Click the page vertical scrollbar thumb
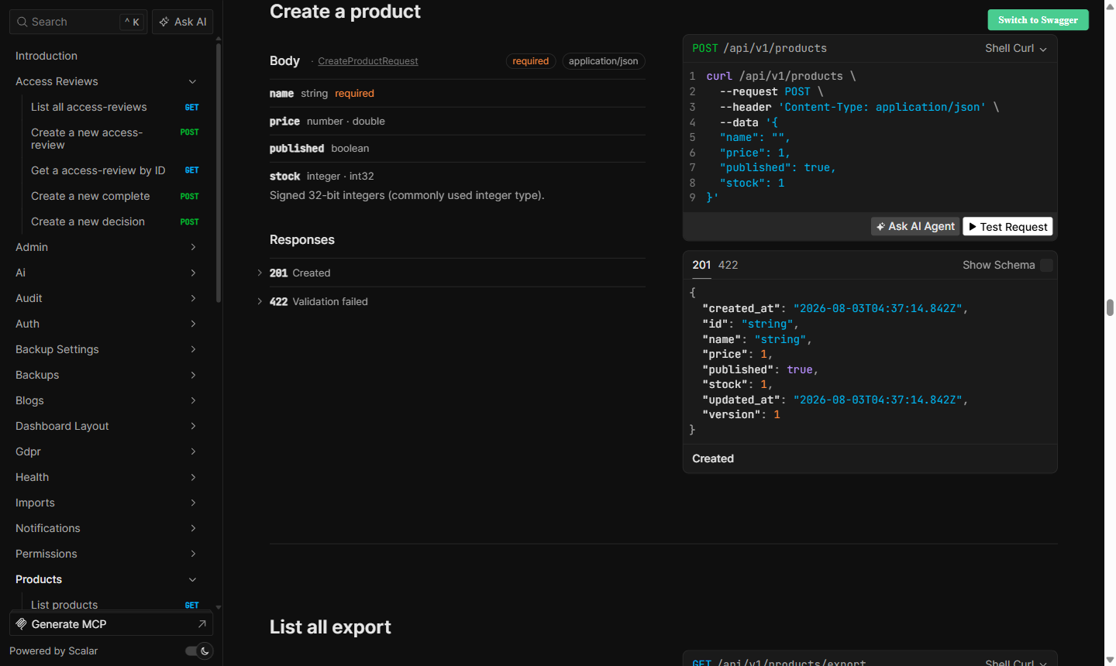The width and height of the screenshot is (1116, 666). [1110, 307]
